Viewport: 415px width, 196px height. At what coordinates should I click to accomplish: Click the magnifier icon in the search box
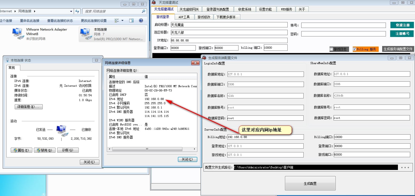tap(144, 11)
